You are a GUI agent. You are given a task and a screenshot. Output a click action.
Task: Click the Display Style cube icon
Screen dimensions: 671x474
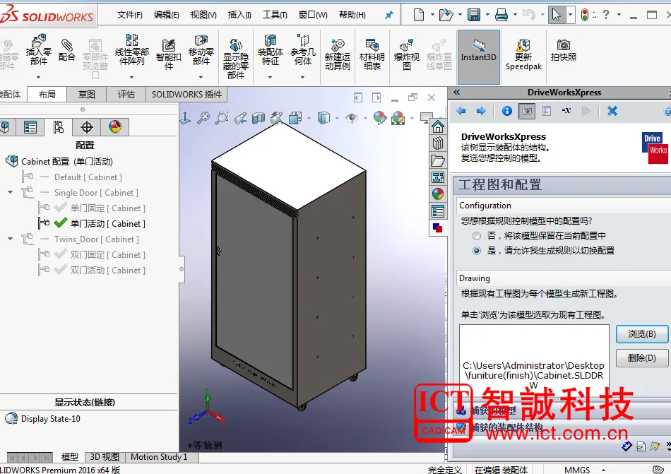click(x=324, y=118)
